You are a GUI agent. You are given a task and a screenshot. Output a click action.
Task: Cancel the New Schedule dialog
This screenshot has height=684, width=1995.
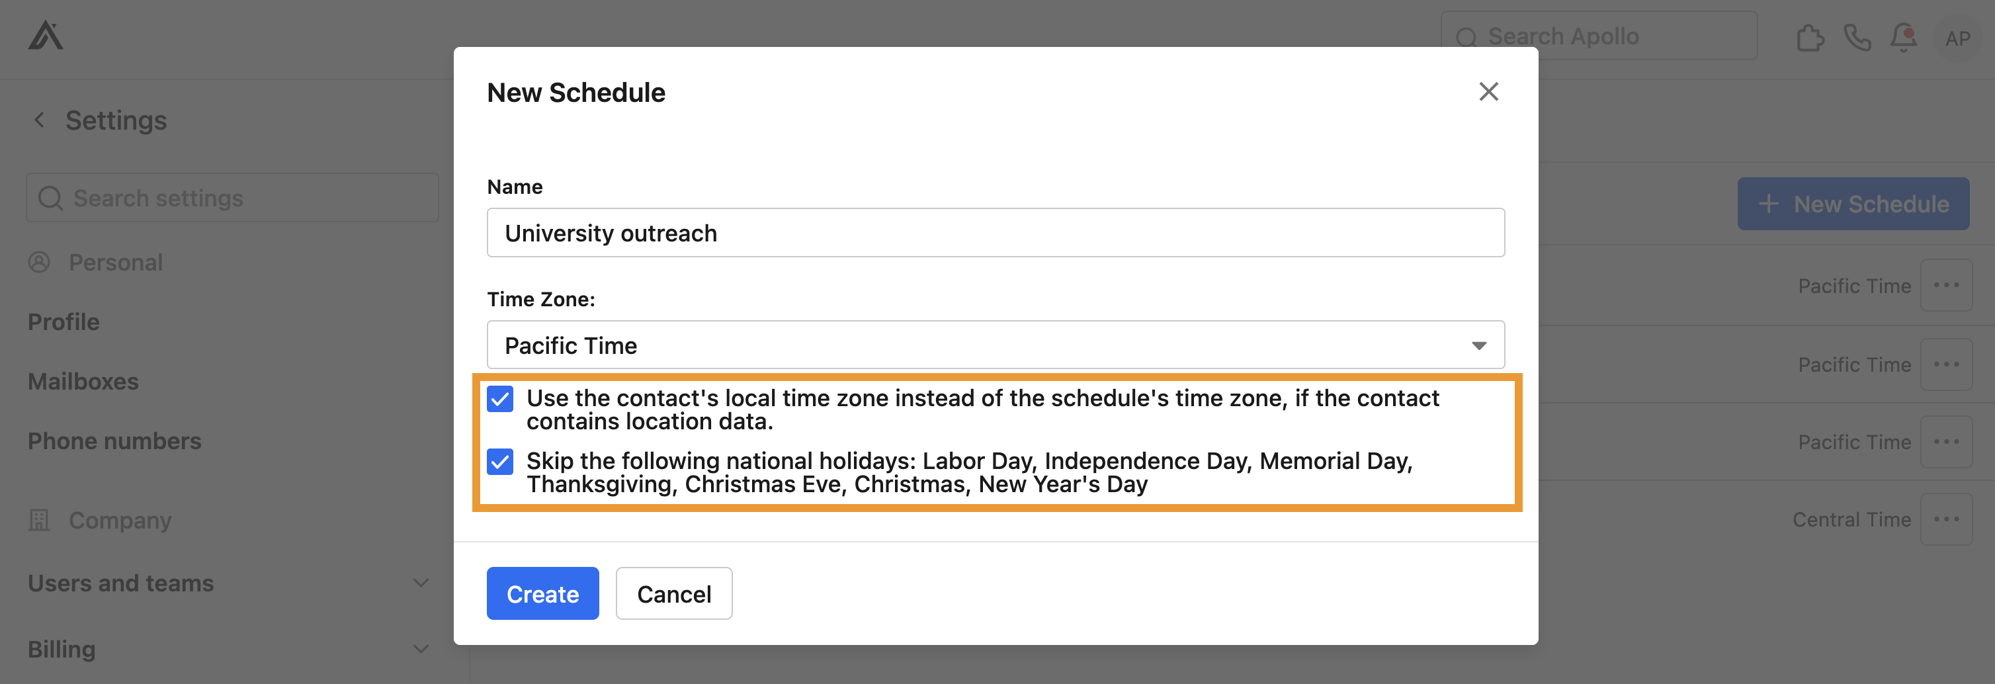click(x=673, y=593)
